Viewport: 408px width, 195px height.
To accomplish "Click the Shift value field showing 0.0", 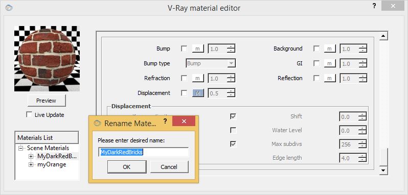I will pyautogui.click(x=349, y=117).
